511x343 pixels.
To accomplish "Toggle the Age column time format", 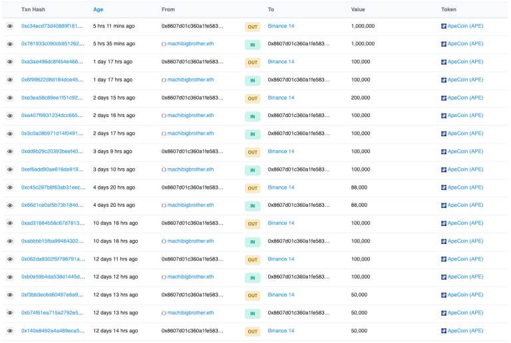I will pos(98,9).
